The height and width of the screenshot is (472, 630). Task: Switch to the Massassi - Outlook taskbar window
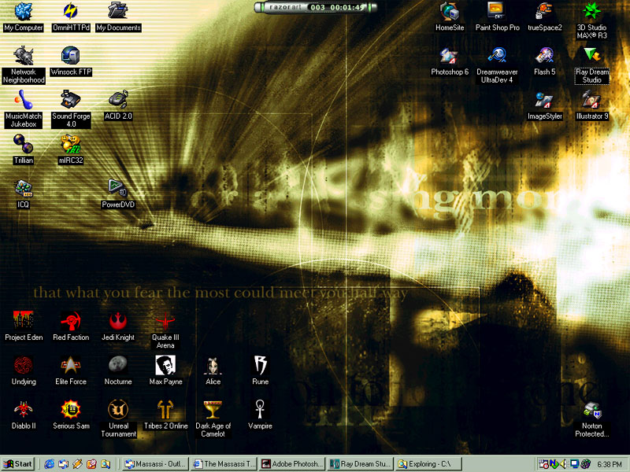pos(155,464)
